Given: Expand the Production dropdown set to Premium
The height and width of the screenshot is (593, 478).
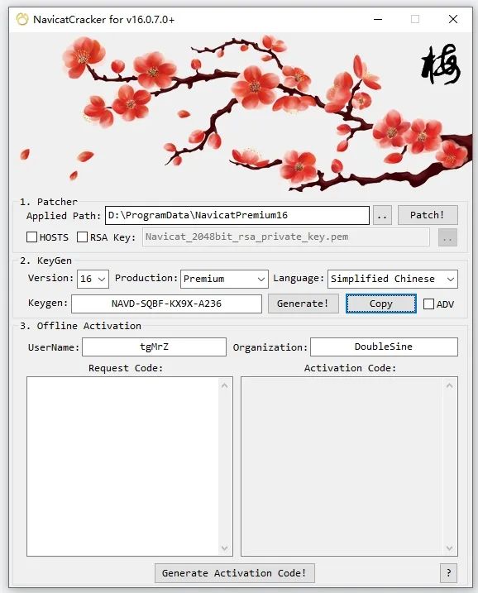Looking at the screenshot, I should coord(224,279).
